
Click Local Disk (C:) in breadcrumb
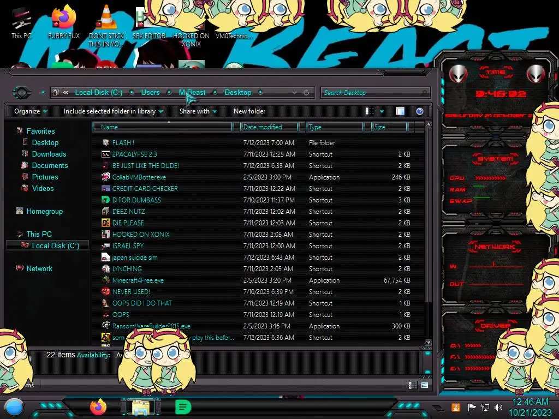coord(99,93)
